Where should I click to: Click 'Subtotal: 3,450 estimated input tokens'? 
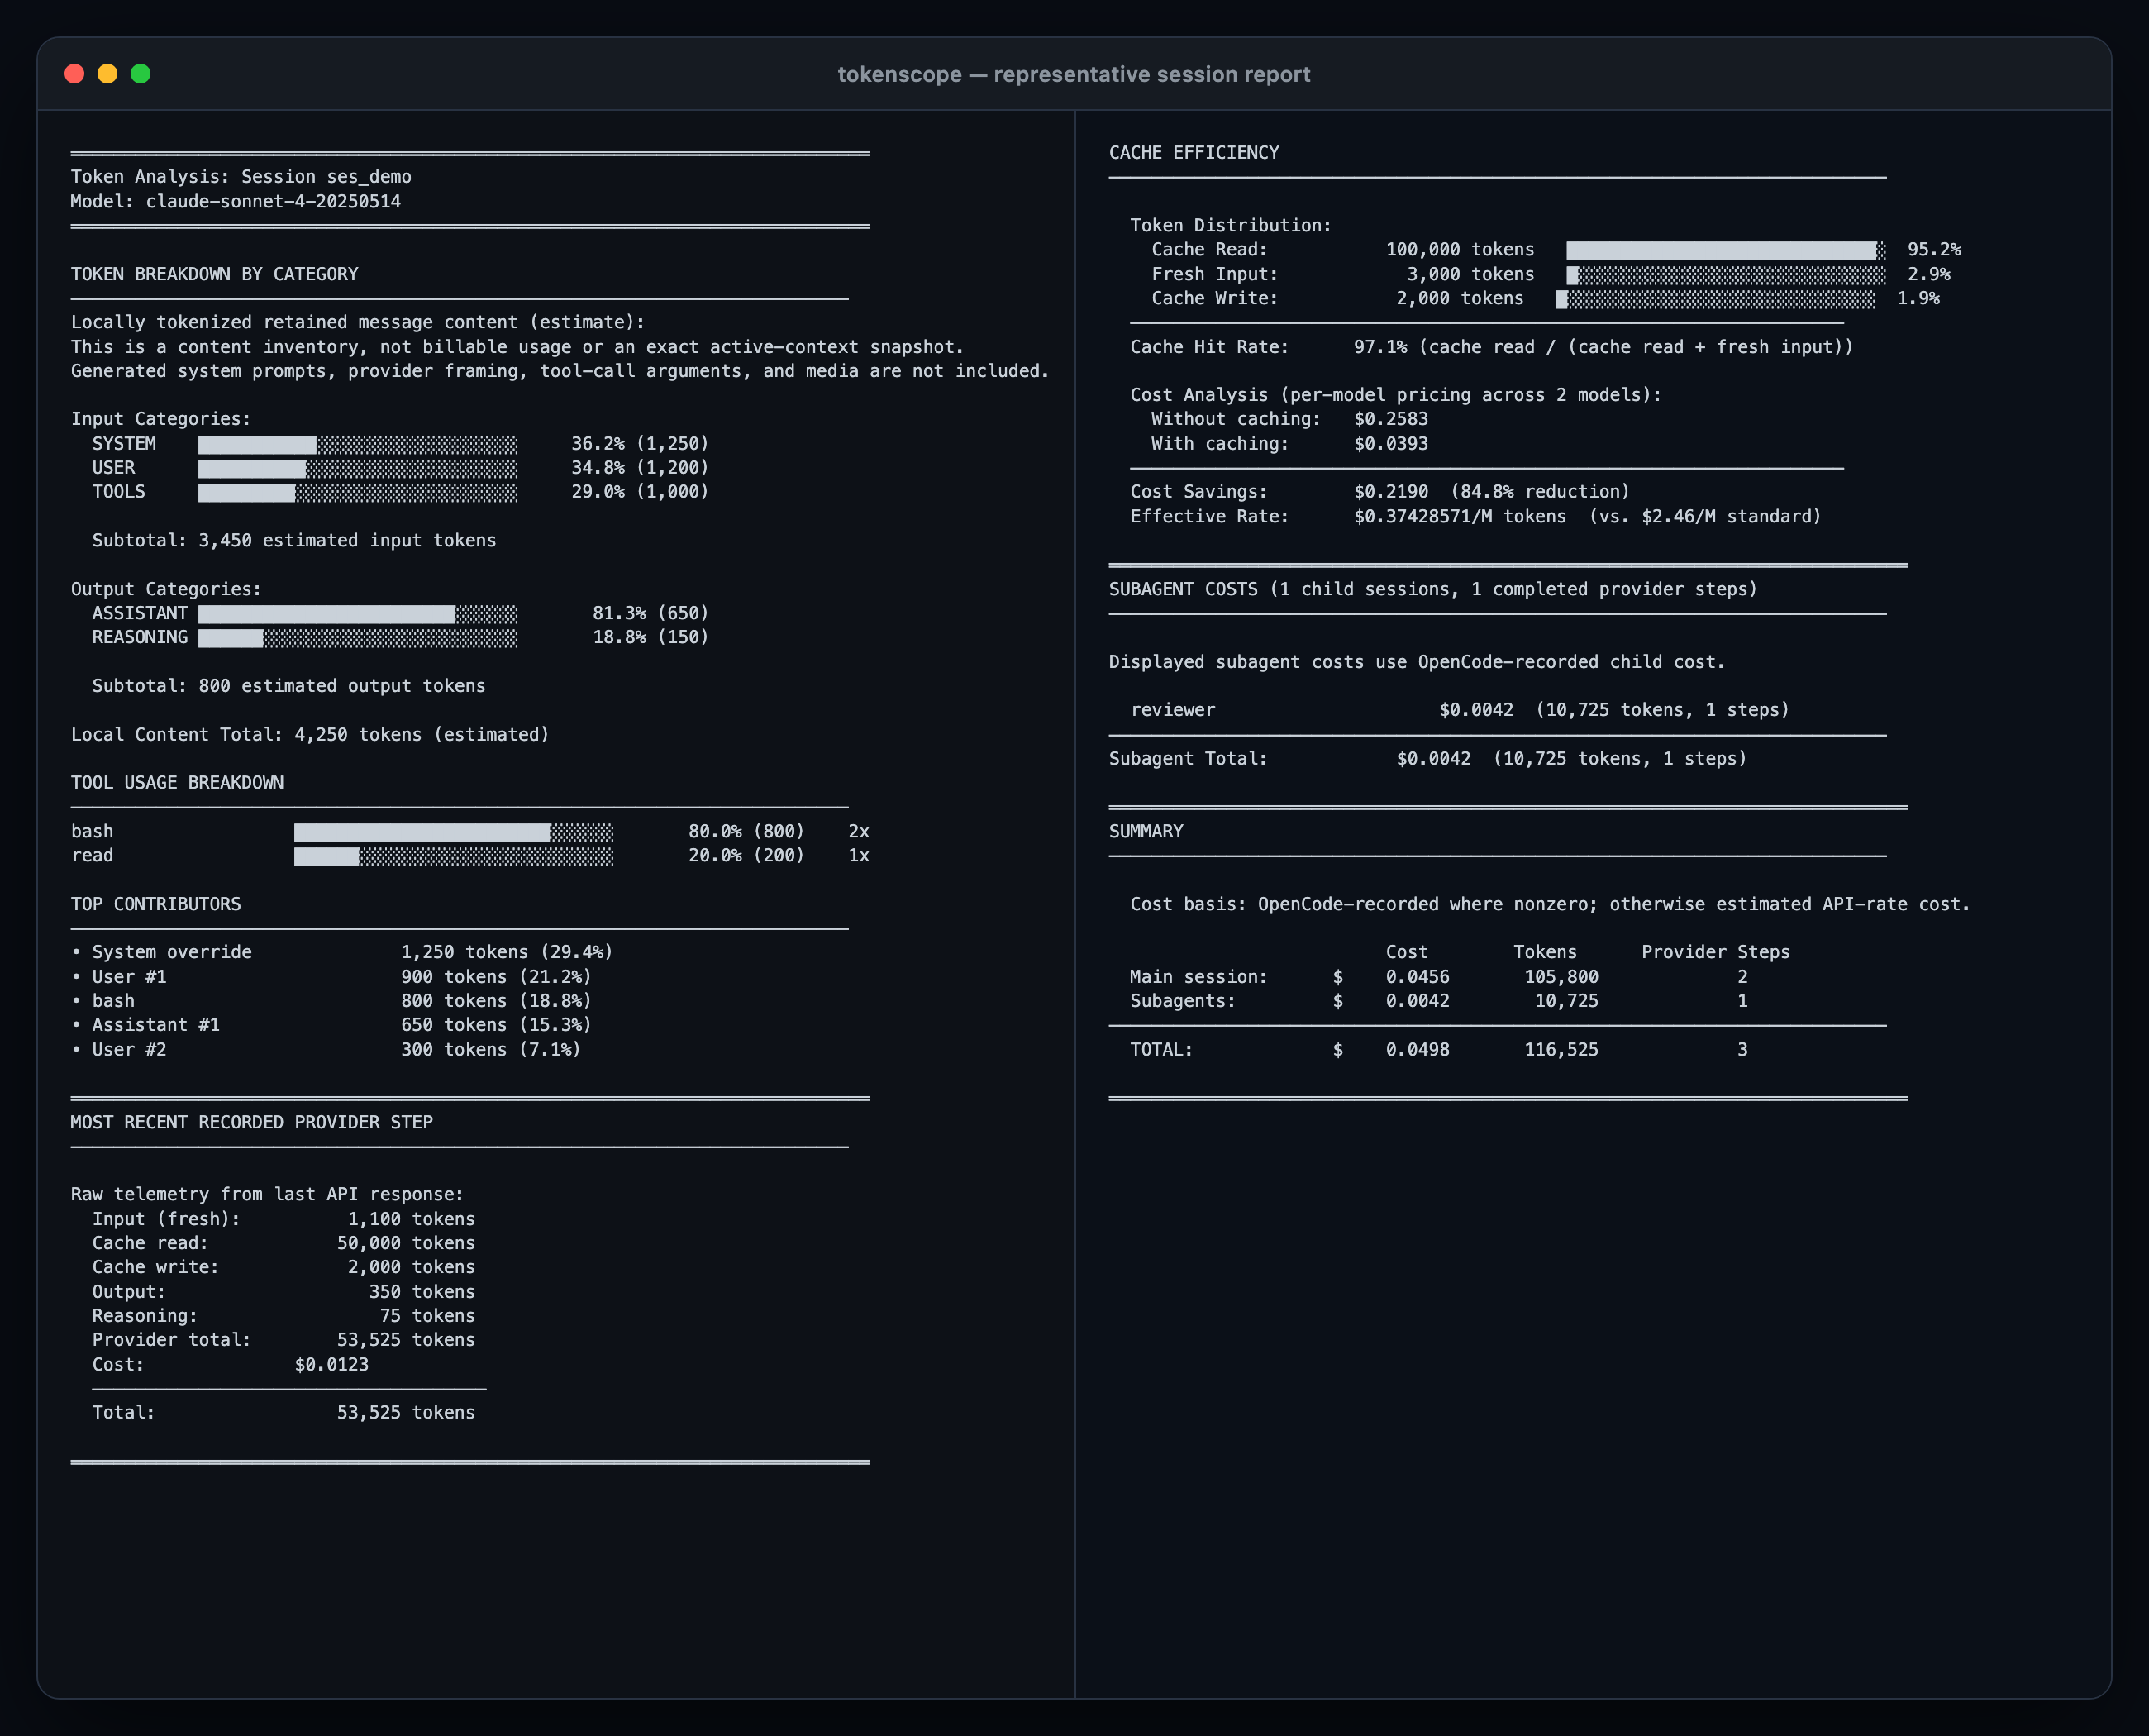click(294, 540)
